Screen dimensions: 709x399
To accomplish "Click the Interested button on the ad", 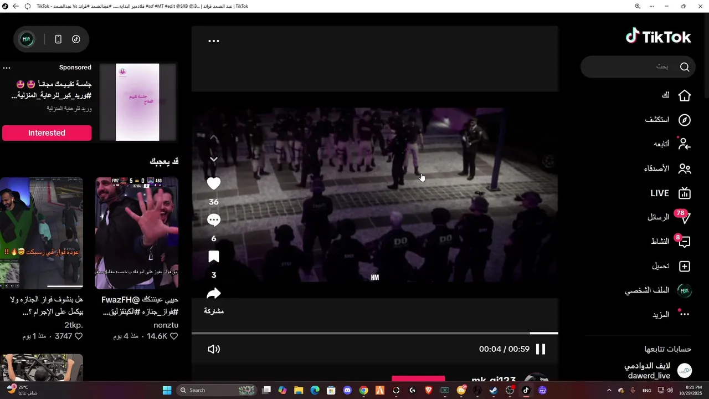I will tap(47, 133).
